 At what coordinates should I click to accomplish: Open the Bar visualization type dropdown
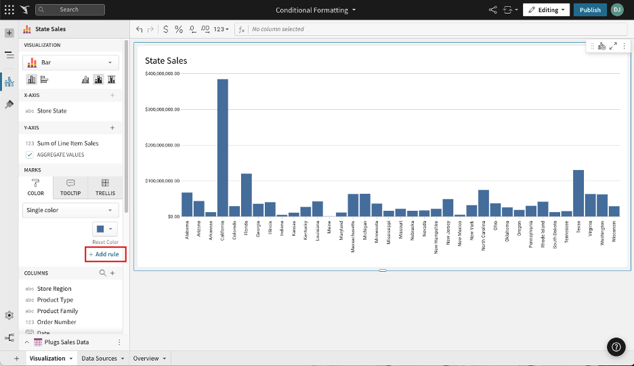pos(70,62)
